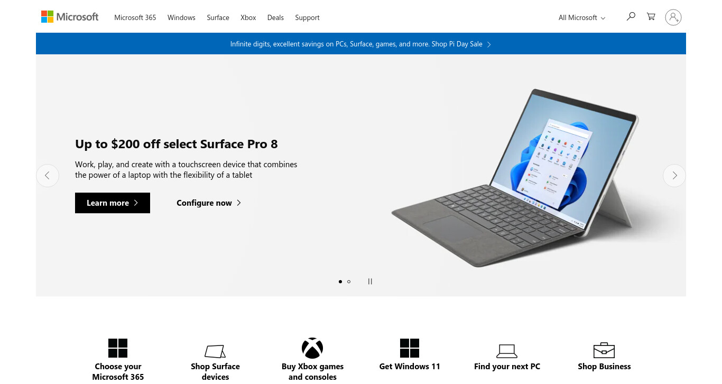Click the Configure now link

[209, 203]
